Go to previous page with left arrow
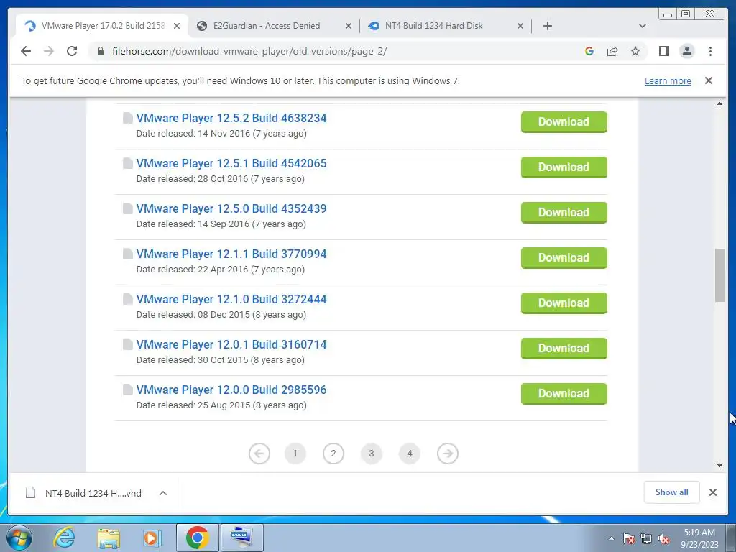The height and width of the screenshot is (552, 736). (x=259, y=454)
